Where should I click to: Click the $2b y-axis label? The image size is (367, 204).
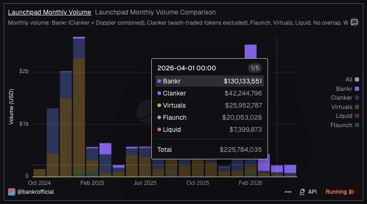(24, 71)
